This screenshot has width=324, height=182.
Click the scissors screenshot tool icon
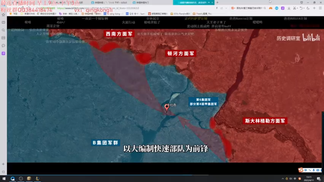pyautogui.click(x=294, y=8)
